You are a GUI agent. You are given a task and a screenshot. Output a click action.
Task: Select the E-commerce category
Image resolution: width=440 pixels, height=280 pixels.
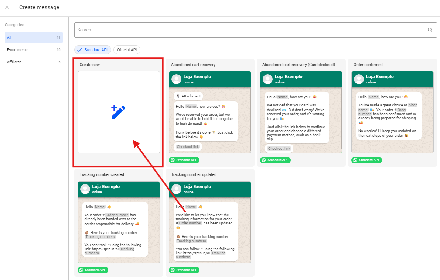(34, 50)
